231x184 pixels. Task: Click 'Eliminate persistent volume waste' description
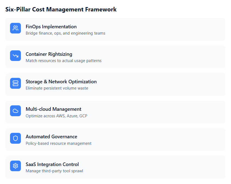coord(57,88)
